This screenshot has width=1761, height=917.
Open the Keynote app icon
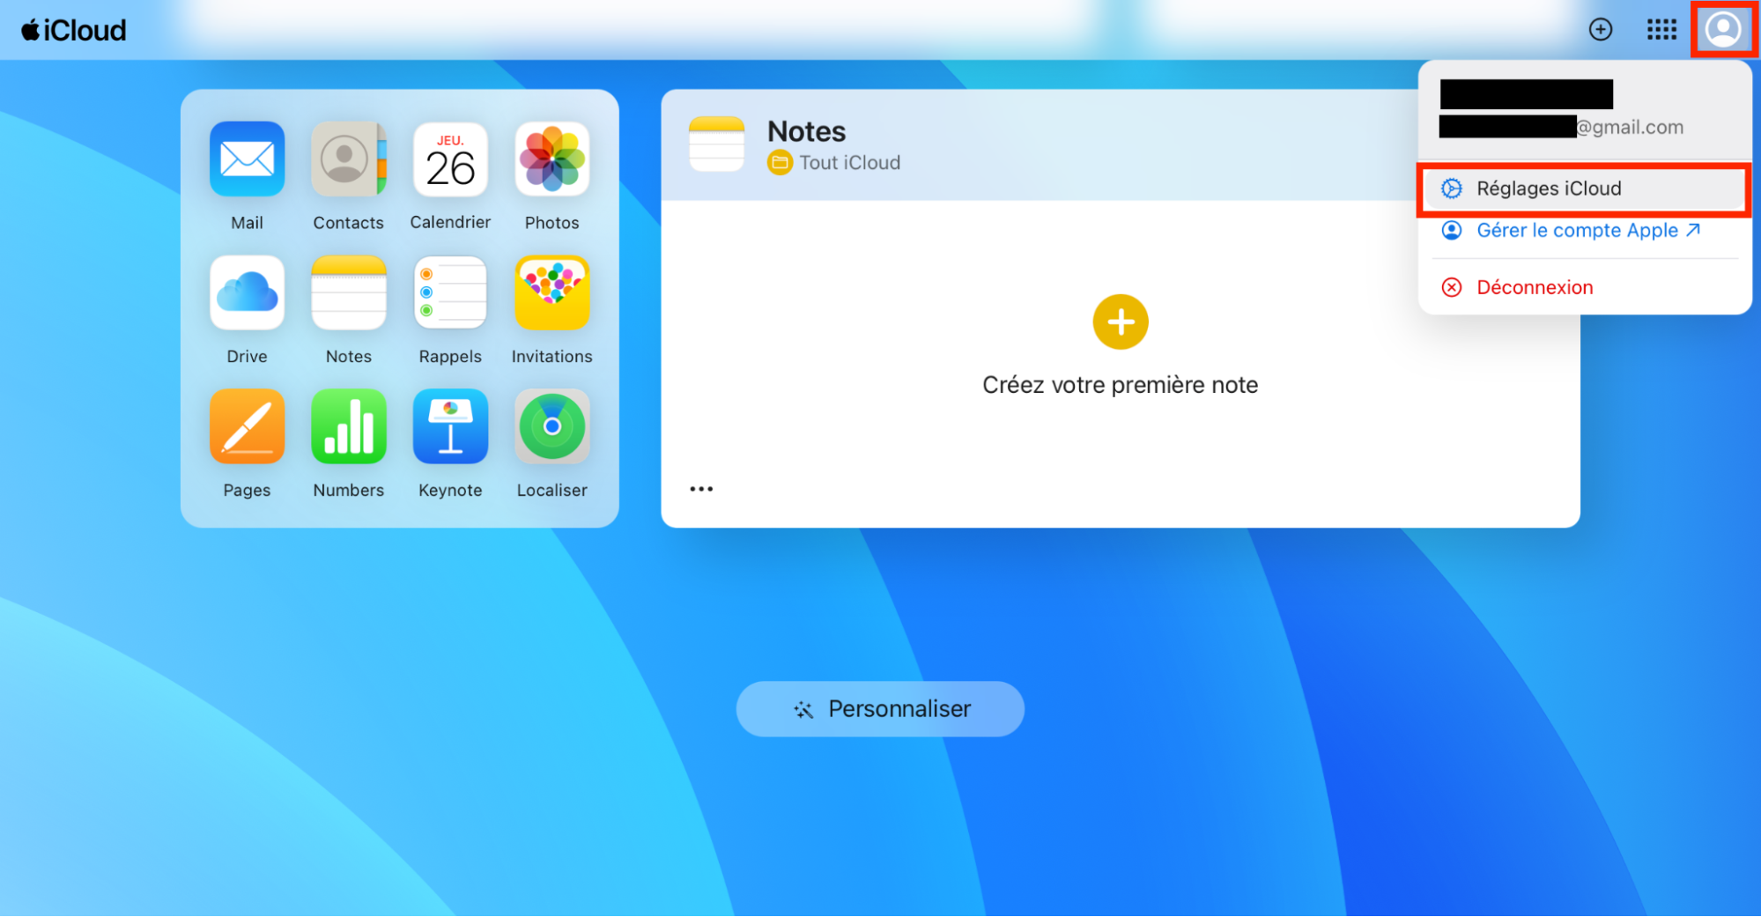[449, 426]
